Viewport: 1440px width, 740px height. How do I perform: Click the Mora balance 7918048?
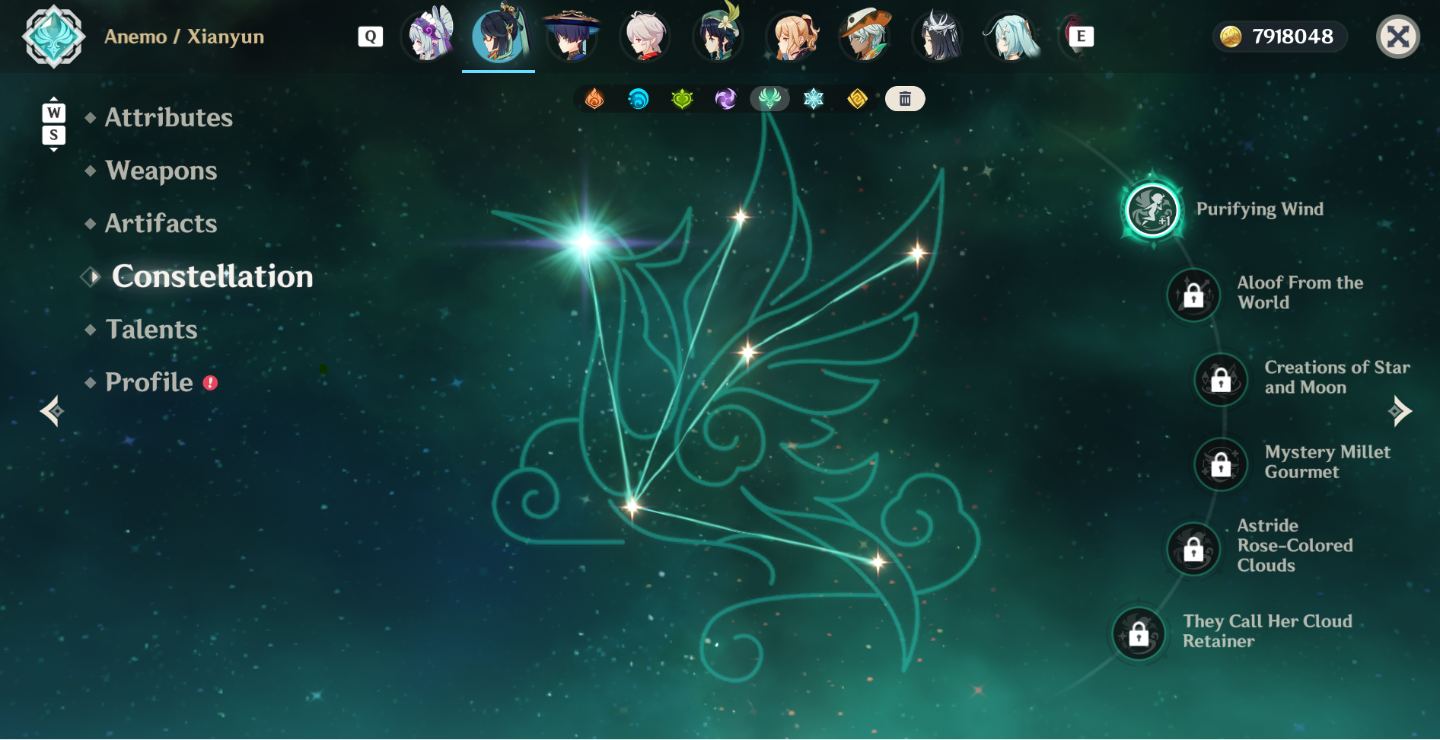(x=1292, y=37)
